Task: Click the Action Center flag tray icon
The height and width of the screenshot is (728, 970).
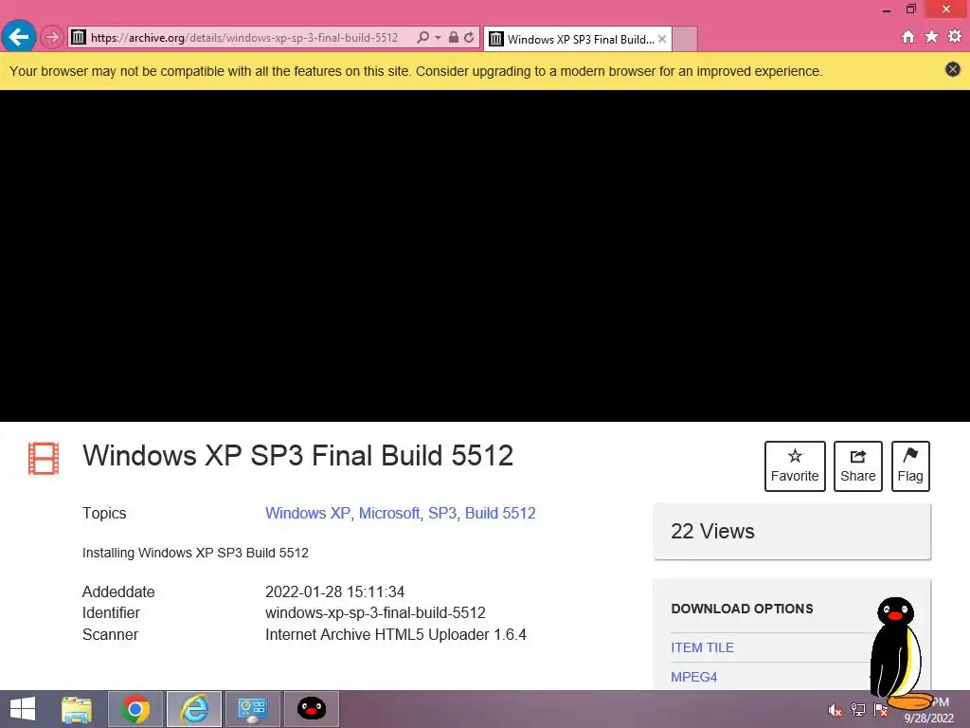Action: coord(881,710)
